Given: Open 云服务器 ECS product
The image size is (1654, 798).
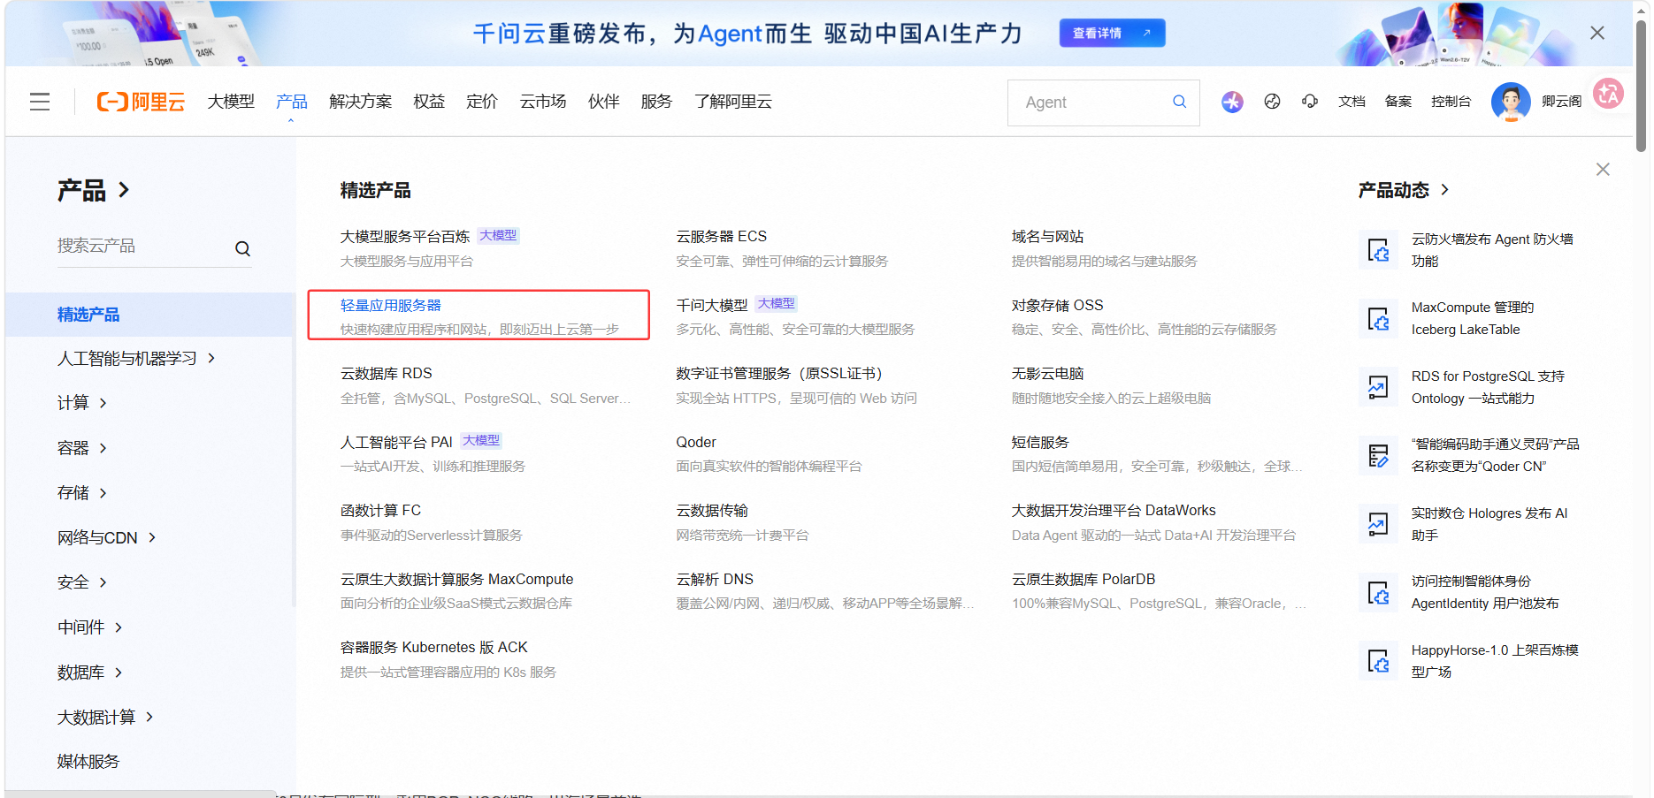Looking at the screenshot, I should (x=722, y=237).
